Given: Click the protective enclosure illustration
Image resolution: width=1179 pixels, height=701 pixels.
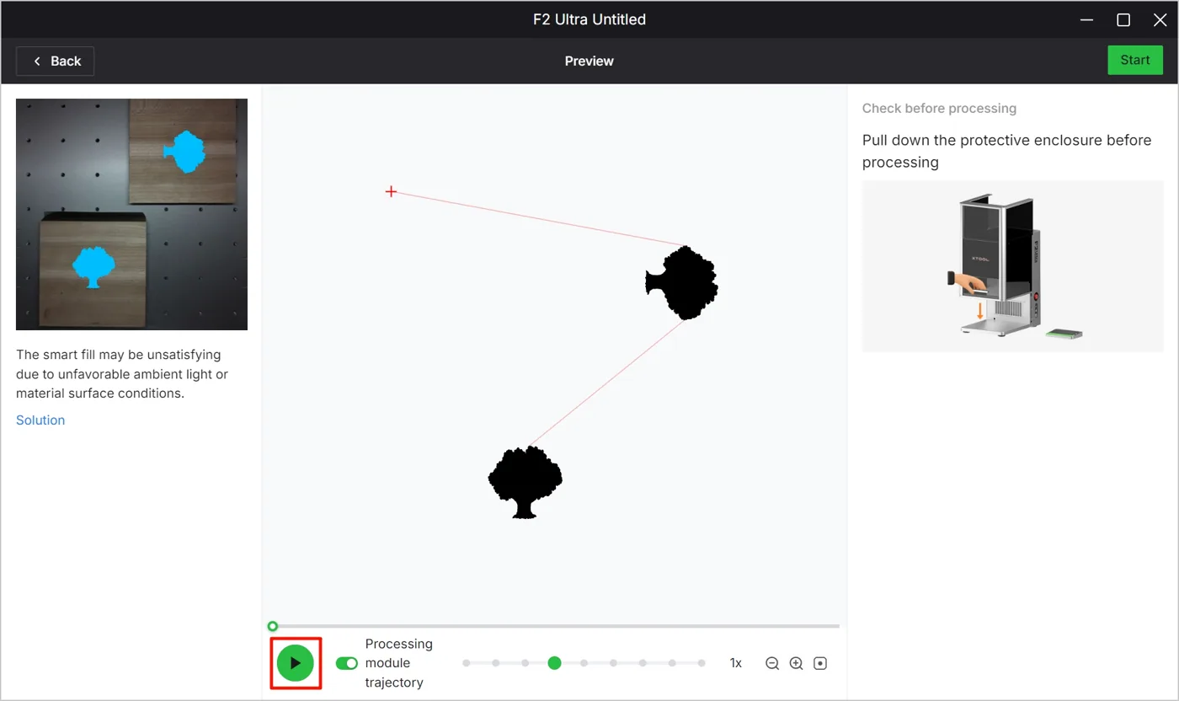Looking at the screenshot, I should [x=1012, y=266].
